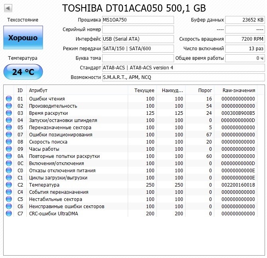The width and height of the screenshot is (267, 258).
Task: Click the status orb for CRC-ошибки UltraDMA
Action: point(9,213)
